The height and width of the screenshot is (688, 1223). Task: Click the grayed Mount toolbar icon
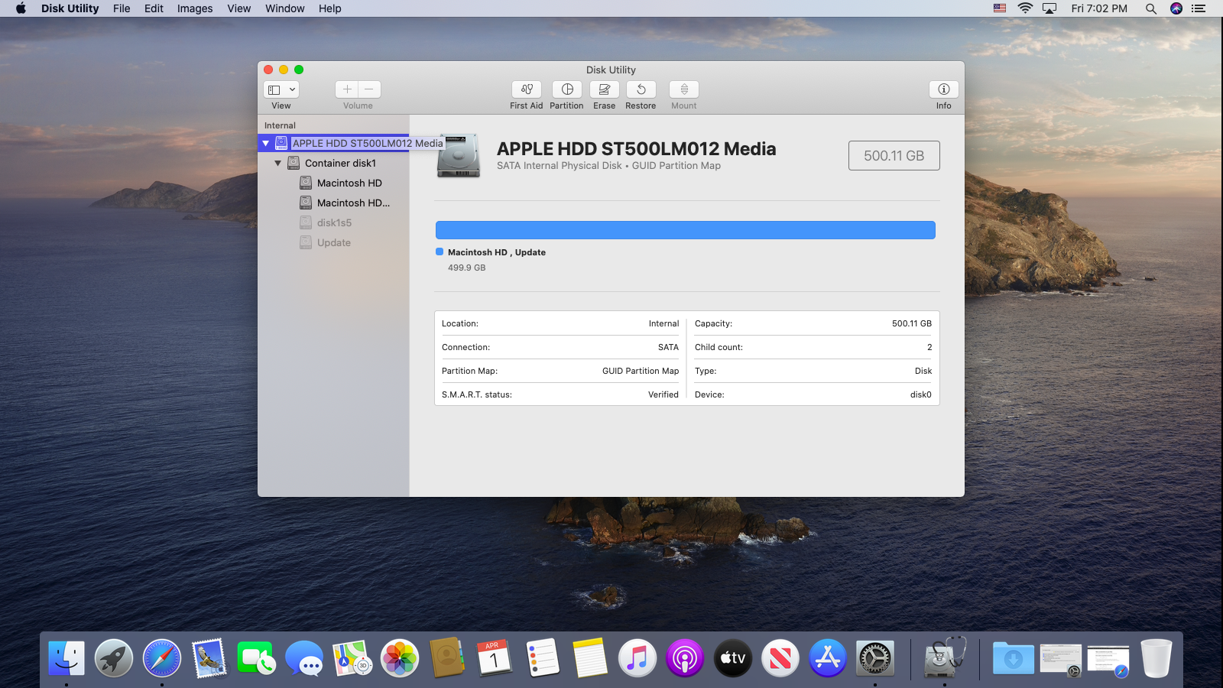[x=684, y=89]
